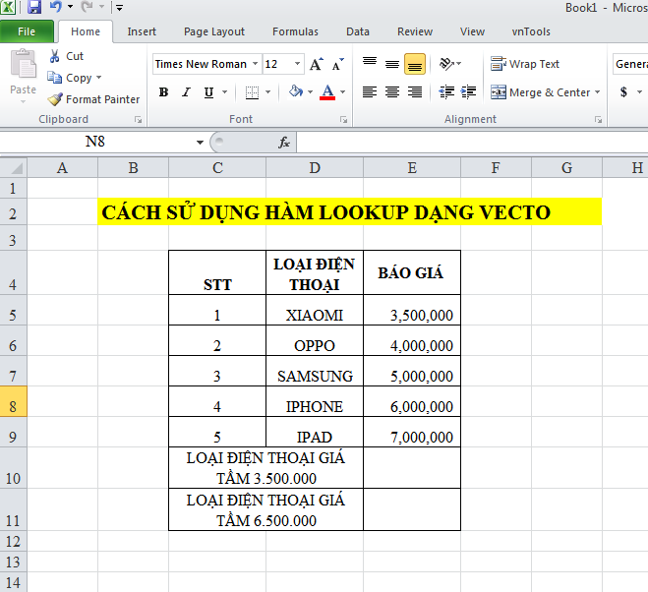Toggle Align Text Right

pyautogui.click(x=415, y=91)
